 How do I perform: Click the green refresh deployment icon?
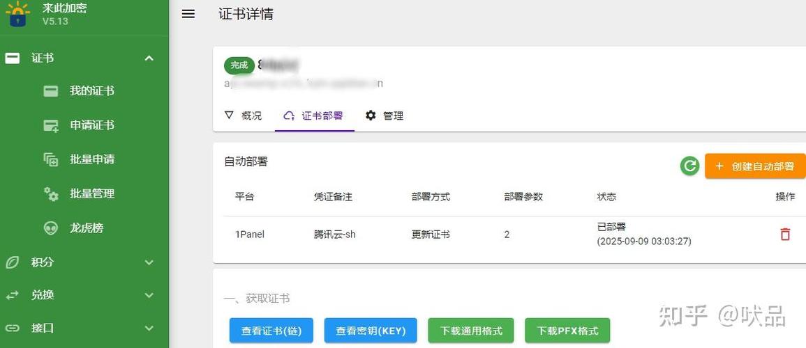coord(690,166)
